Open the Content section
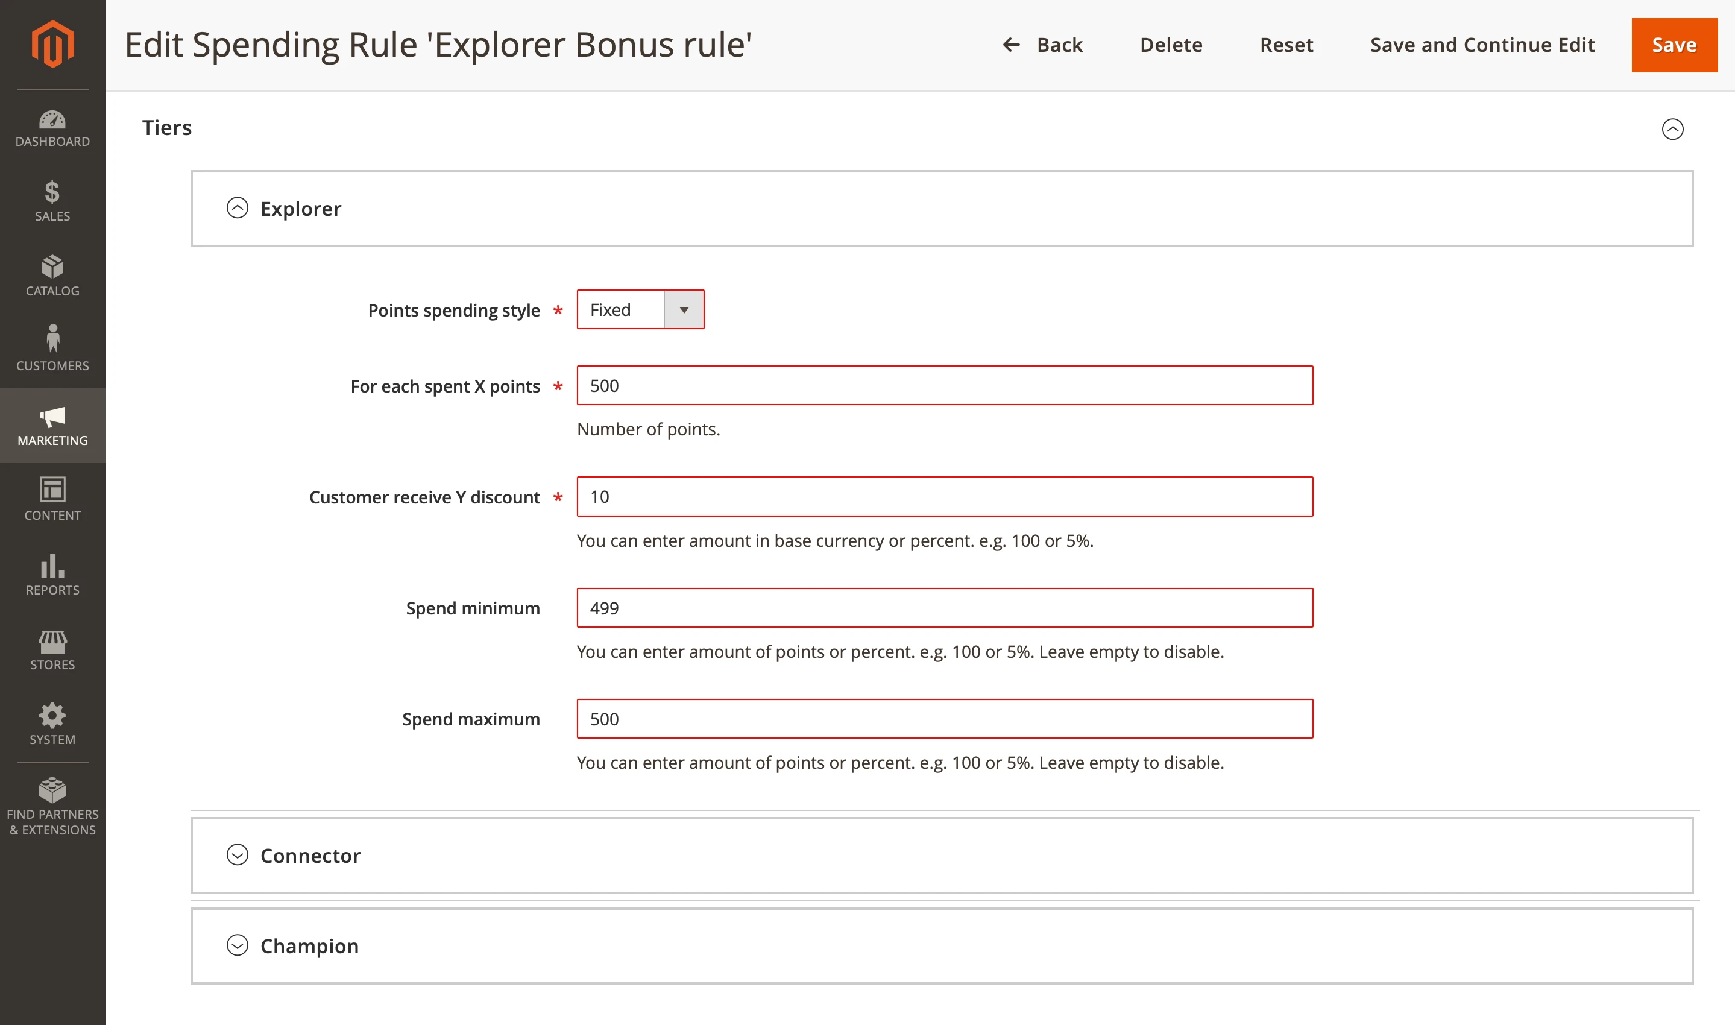The width and height of the screenshot is (1735, 1025). [52, 499]
